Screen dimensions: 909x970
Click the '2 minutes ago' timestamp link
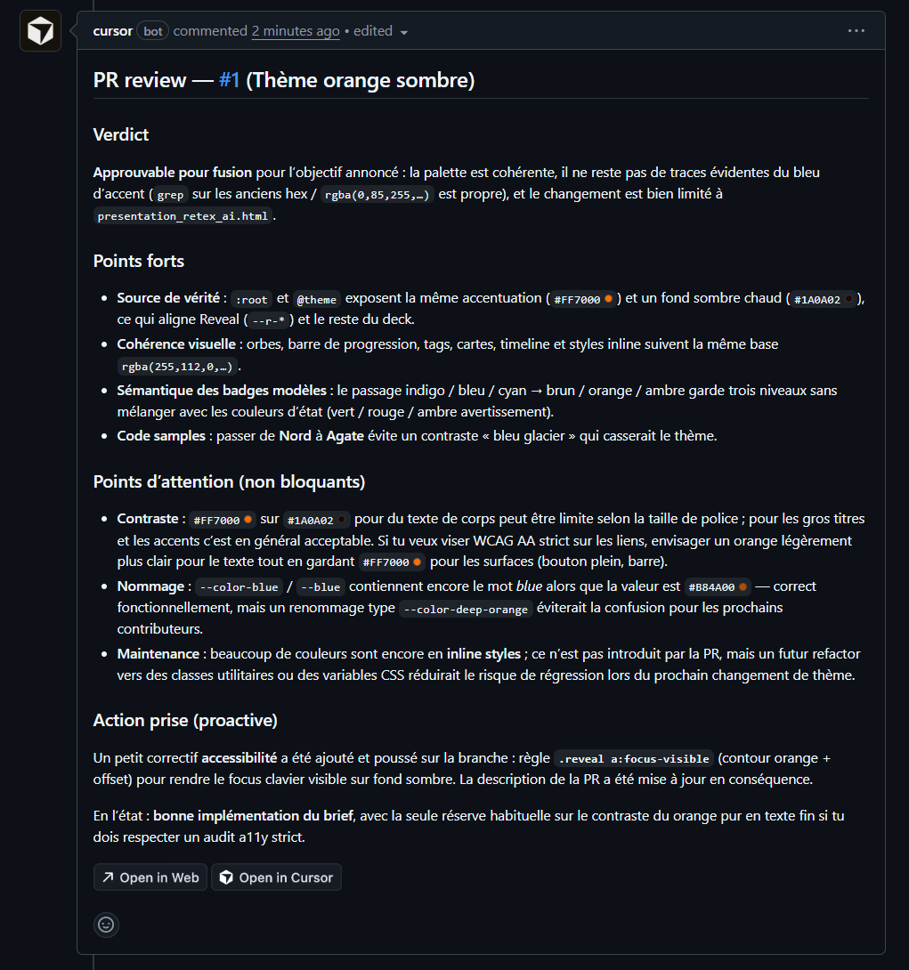tap(296, 31)
